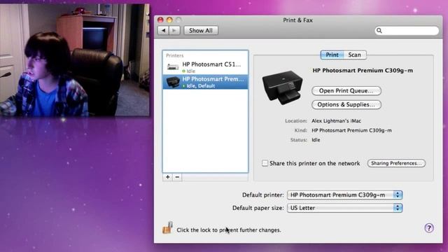This screenshot has height=252, width=448.
Task: Enable Share this printer on the network
Action: [265, 163]
